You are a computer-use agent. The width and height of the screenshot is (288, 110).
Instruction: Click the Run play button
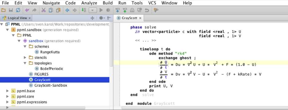tap(101, 10)
